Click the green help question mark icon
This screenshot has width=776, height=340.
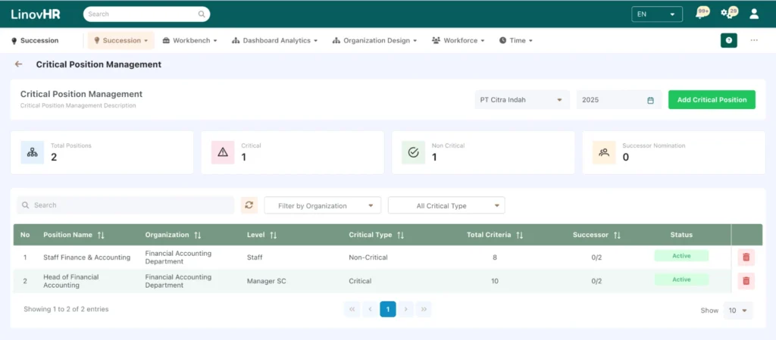pos(728,40)
